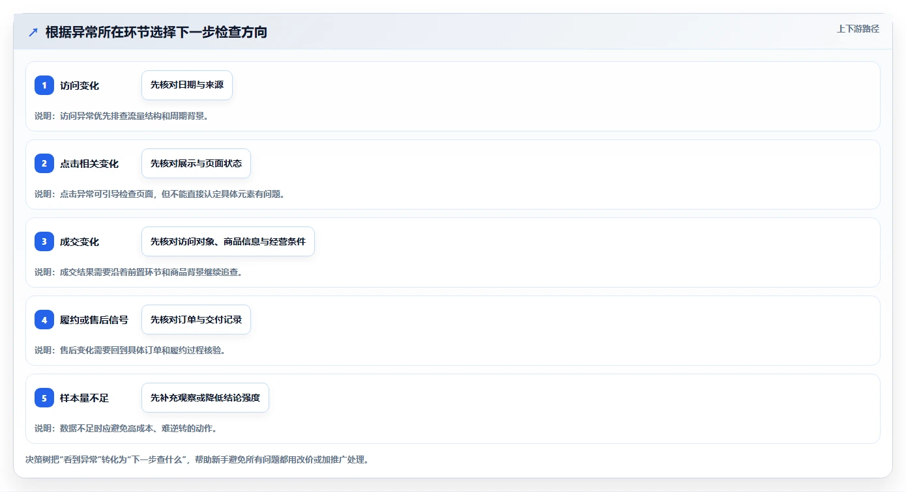The image size is (906, 492).
Task: Click the arrow icon beside the panel title
Action: (x=33, y=32)
